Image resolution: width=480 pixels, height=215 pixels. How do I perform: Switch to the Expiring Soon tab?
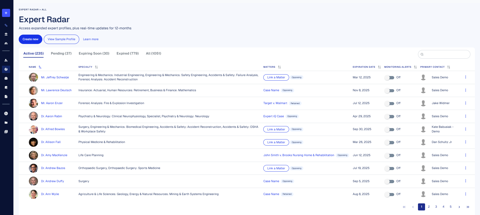(x=94, y=53)
